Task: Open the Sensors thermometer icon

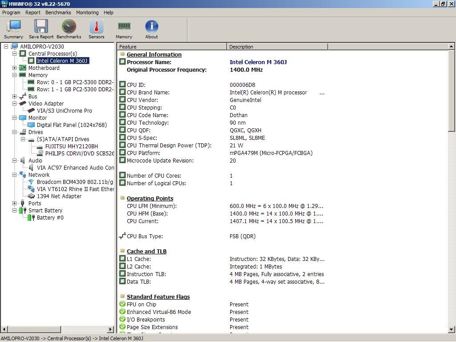Action: pyautogui.click(x=97, y=26)
